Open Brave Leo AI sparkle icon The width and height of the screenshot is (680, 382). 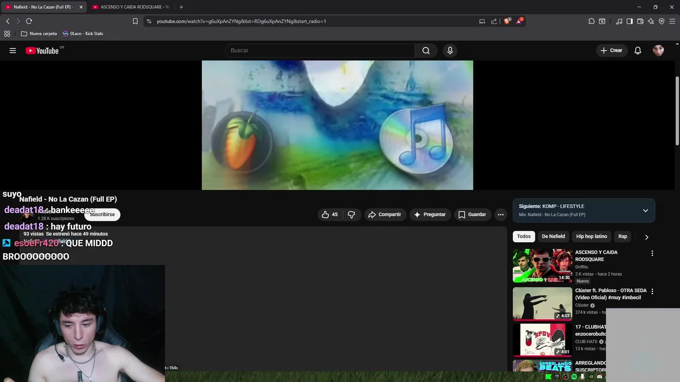pos(651,21)
